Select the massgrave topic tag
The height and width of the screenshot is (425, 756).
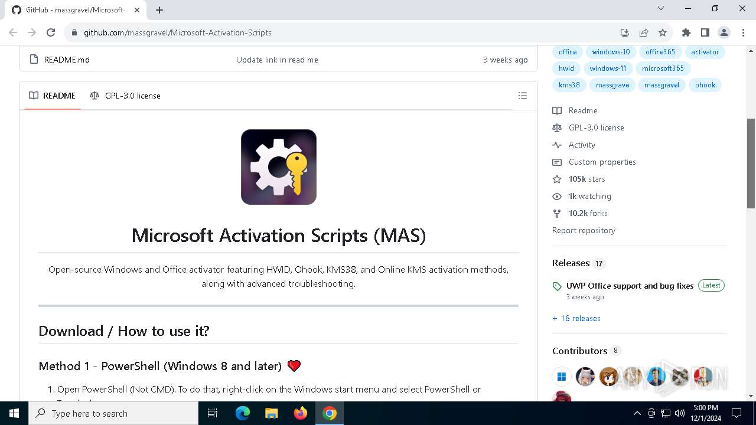pos(612,85)
